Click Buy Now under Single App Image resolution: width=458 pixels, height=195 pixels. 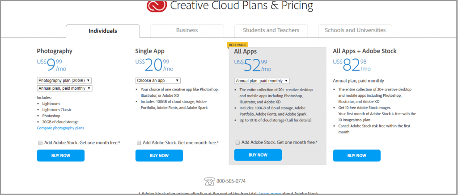pyautogui.click(x=159, y=156)
